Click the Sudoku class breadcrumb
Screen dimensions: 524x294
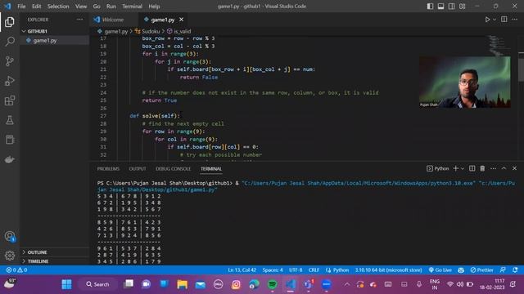pyautogui.click(x=147, y=31)
